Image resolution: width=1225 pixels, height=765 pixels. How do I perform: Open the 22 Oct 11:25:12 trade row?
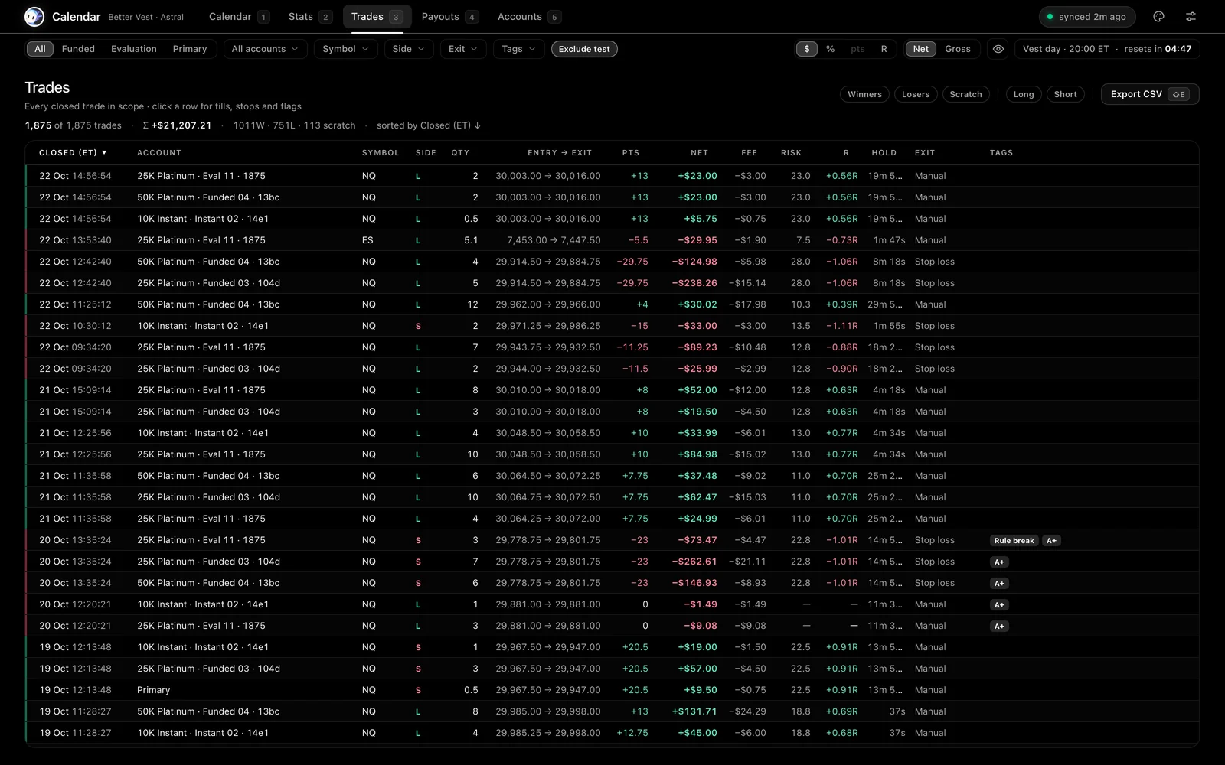(x=612, y=304)
